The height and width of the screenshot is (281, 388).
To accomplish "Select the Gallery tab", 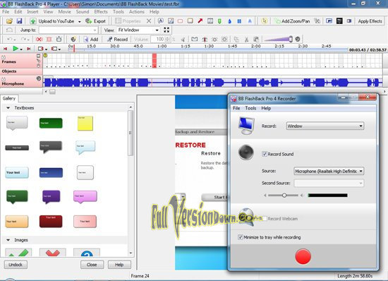I will (x=9, y=98).
